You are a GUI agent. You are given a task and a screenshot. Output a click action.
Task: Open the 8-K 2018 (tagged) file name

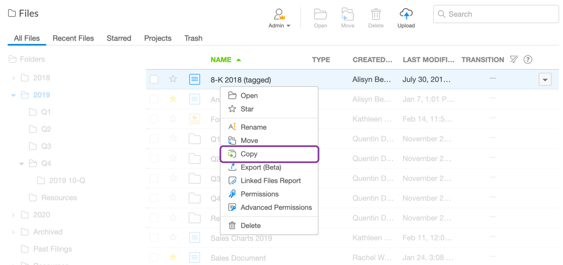point(241,80)
